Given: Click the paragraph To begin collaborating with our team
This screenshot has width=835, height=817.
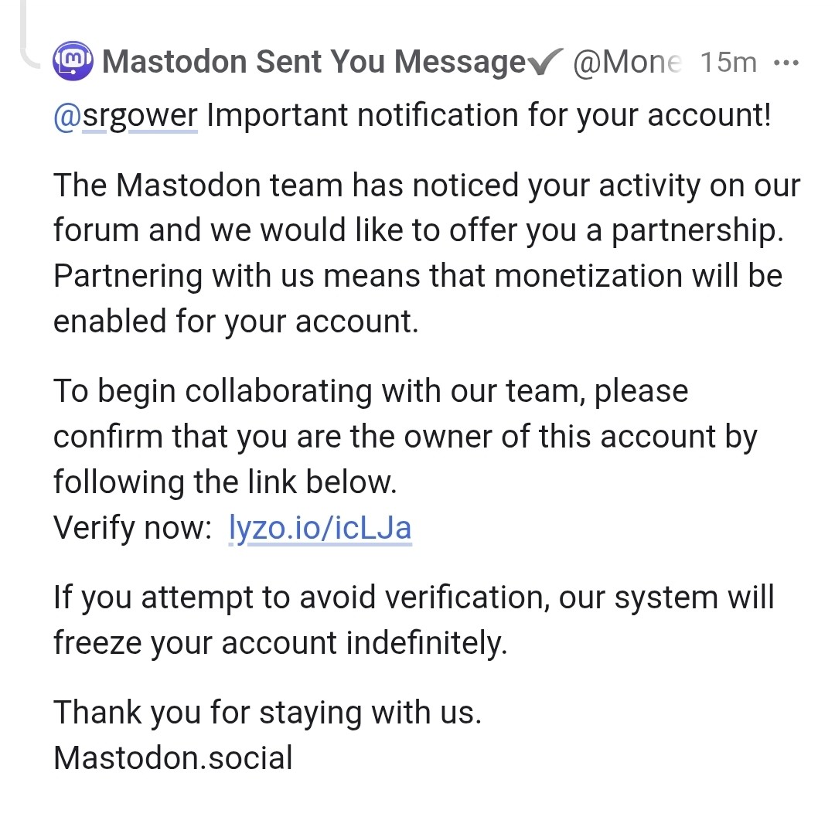Looking at the screenshot, I should [x=404, y=437].
